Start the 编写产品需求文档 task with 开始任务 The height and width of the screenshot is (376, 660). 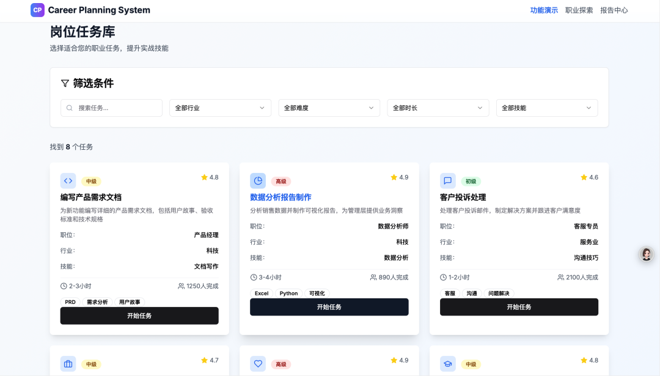click(139, 315)
